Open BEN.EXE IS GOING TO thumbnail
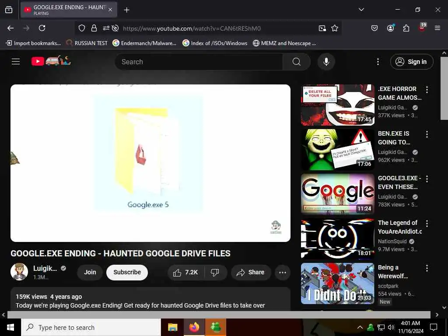Screen dimensions: 448x336 338,150
